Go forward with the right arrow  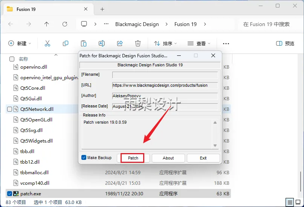pos(29,24)
